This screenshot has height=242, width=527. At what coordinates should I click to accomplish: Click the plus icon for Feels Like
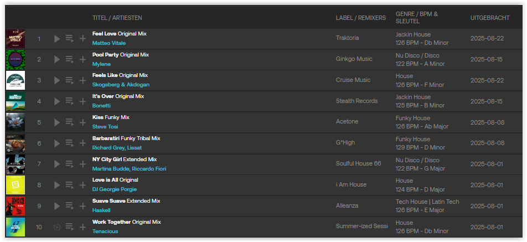[x=82, y=80]
